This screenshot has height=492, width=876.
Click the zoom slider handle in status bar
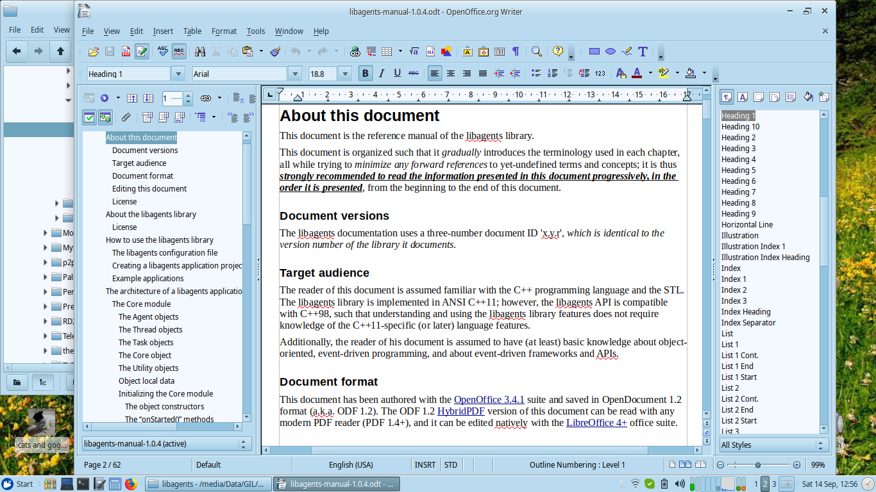(758, 464)
